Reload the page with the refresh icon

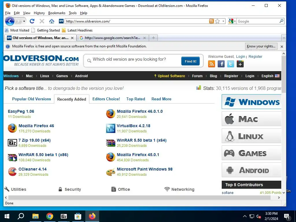pos(32,21)
